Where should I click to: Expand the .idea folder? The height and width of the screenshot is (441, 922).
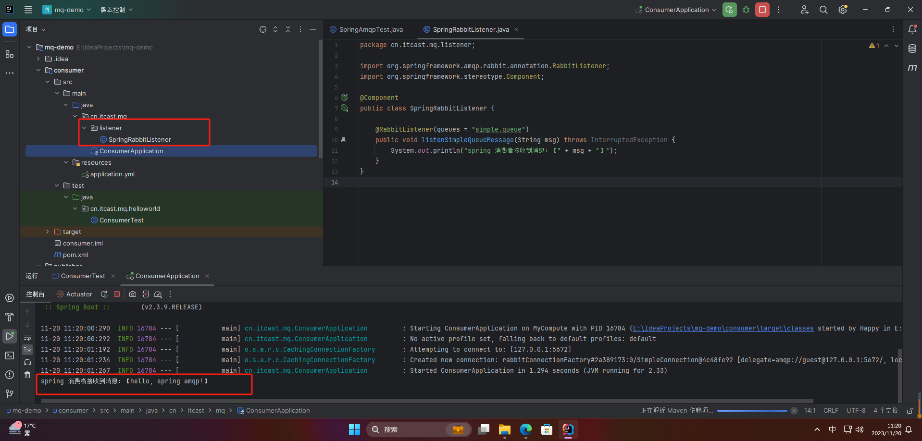(x=38, y=59)
